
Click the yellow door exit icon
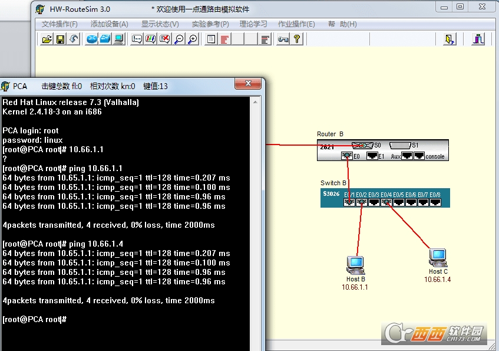(450, 39)
